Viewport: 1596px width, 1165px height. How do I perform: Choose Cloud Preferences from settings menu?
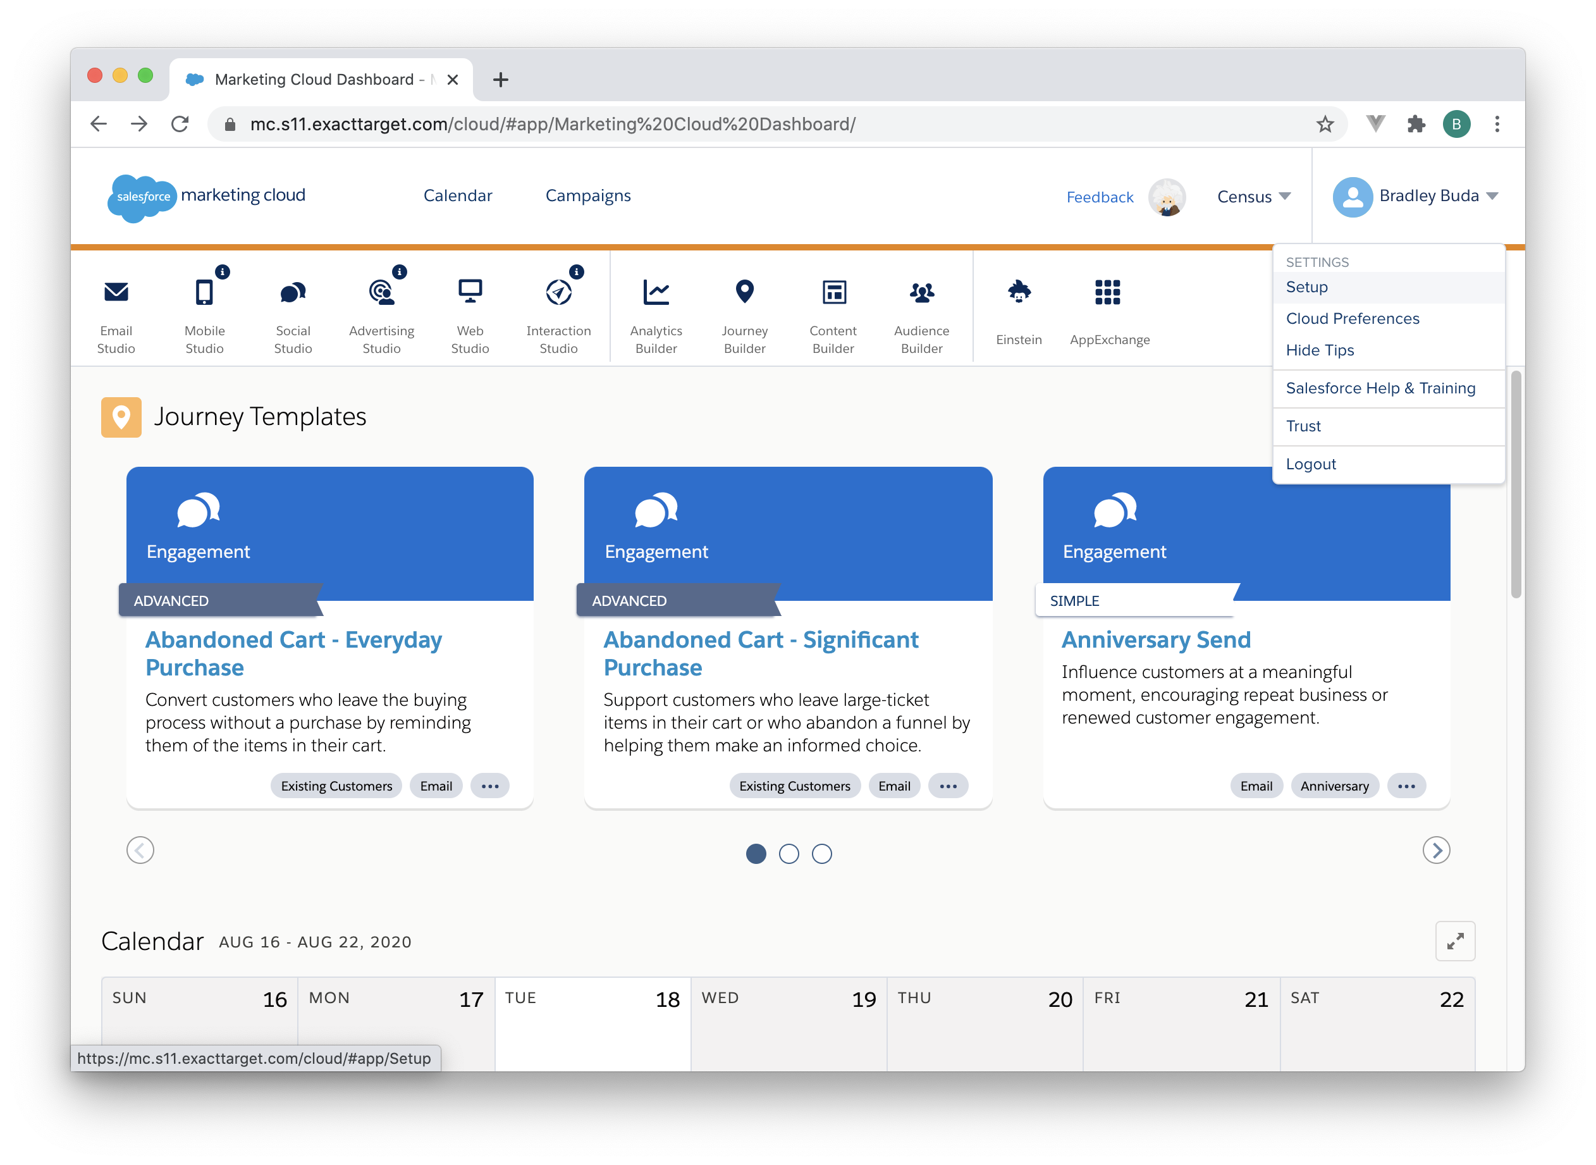pyautogui.click(x=1352, y=319)
